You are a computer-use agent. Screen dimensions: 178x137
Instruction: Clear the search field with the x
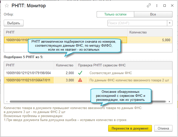(170, 23)
